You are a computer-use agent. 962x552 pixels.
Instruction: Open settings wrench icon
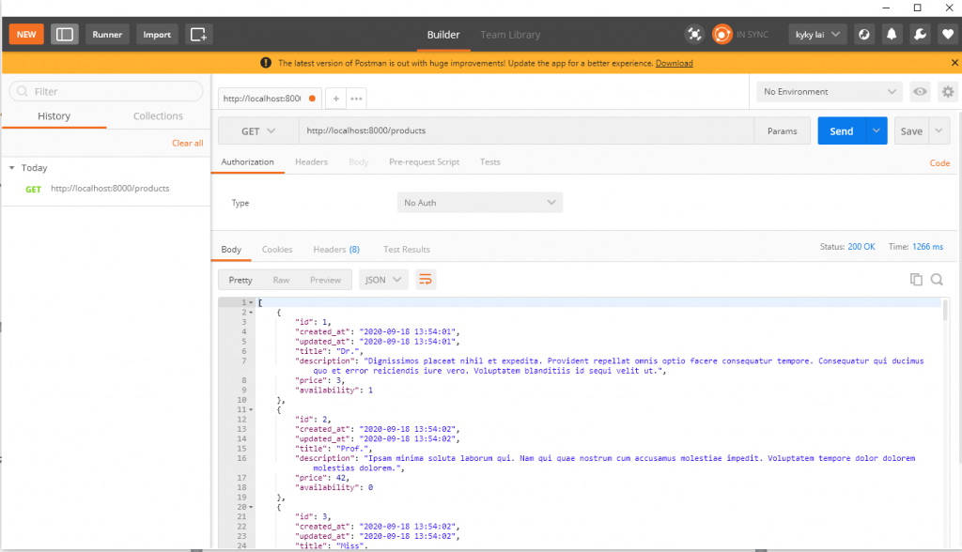point(920,35)
